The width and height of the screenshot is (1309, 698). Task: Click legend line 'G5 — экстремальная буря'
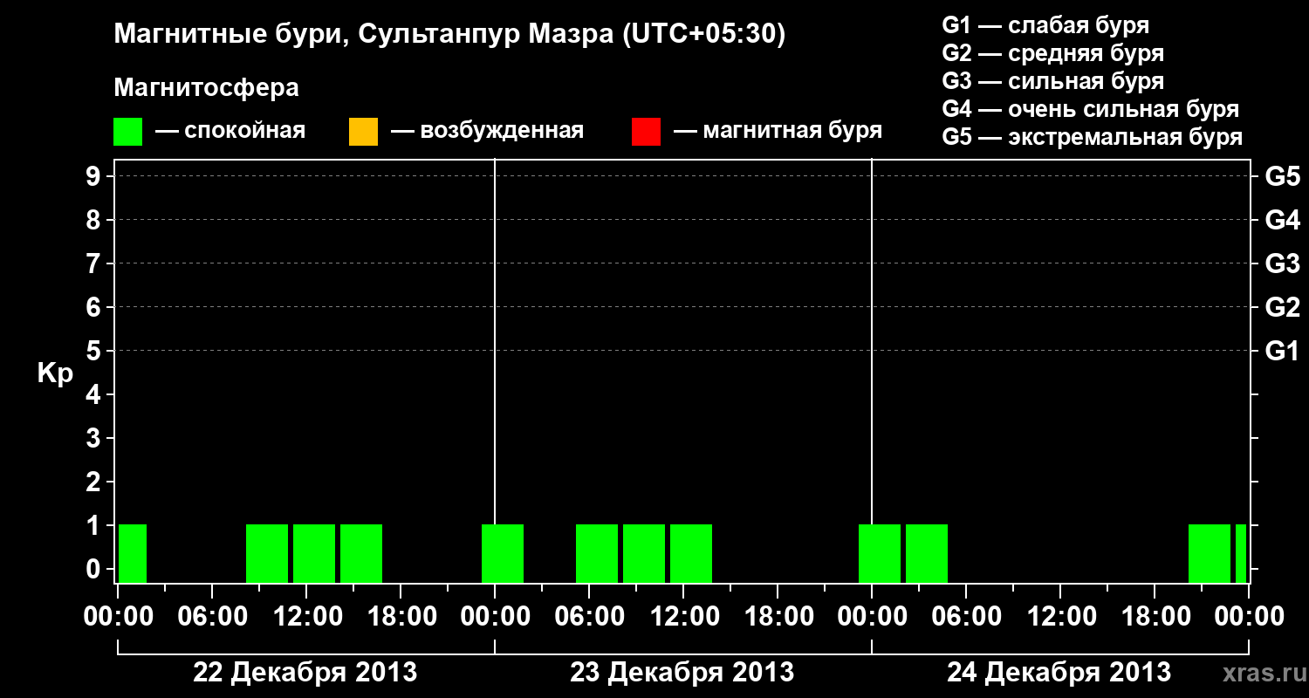pos(1093,137)
